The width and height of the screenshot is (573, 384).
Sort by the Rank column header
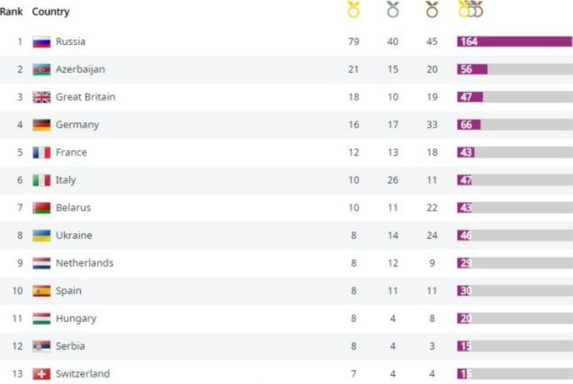(x=11, y=11)
